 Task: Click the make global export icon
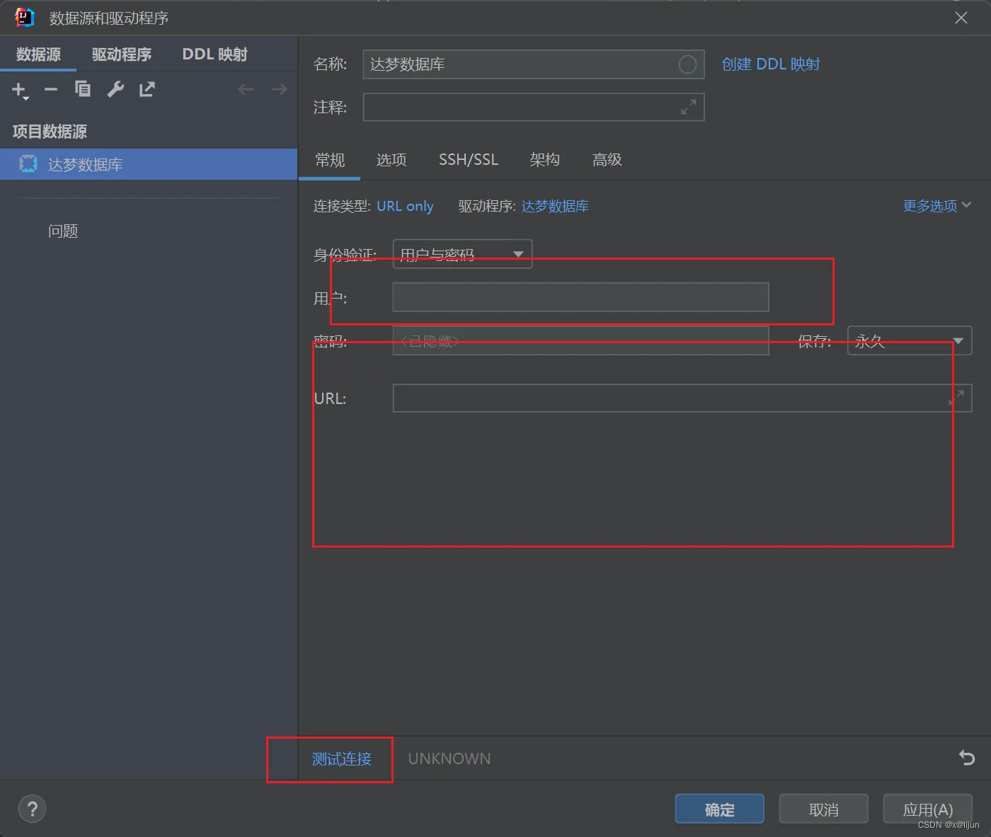point(147,89)
